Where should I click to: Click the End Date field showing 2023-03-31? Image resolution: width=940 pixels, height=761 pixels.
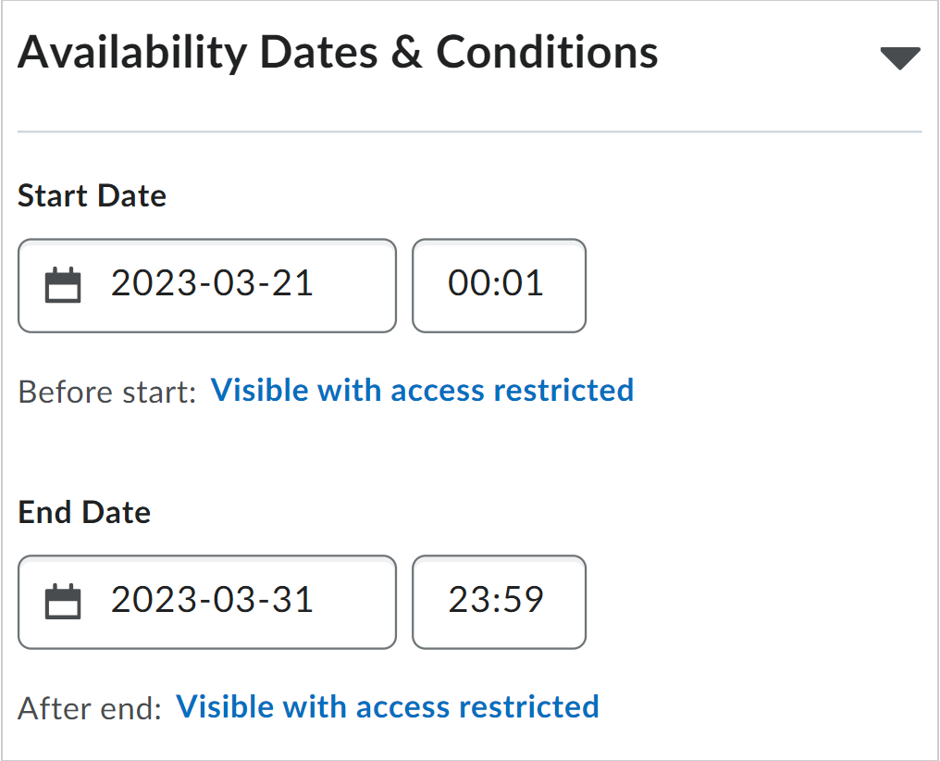tap(212, 601)
